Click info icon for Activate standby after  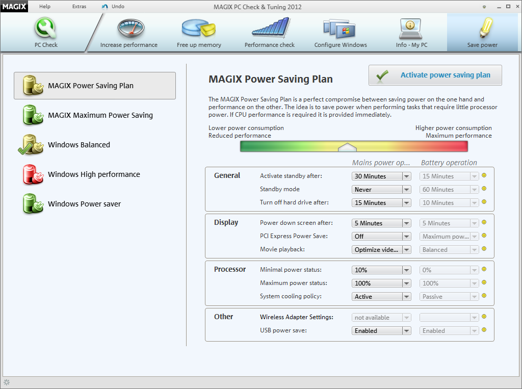484,175
